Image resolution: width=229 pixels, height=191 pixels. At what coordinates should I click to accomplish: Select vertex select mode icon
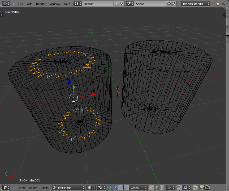[x=152, y=188]
